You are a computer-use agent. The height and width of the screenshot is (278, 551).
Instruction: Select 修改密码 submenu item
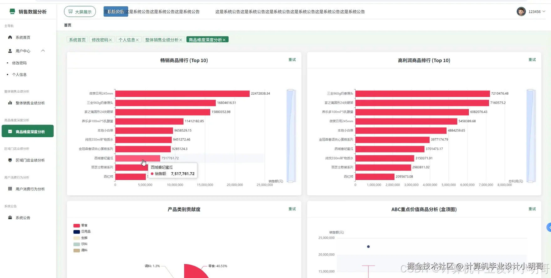(19, 63)
